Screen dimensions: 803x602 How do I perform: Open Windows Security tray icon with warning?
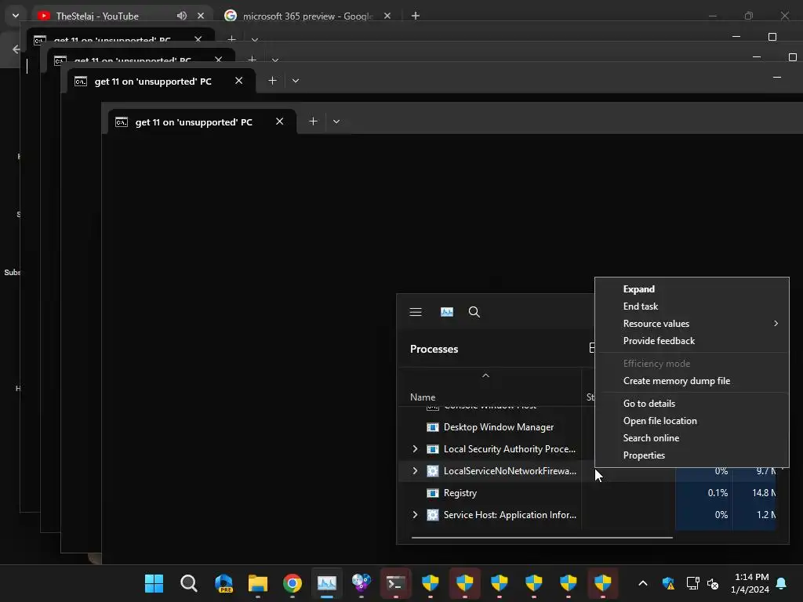pos(668,583)
